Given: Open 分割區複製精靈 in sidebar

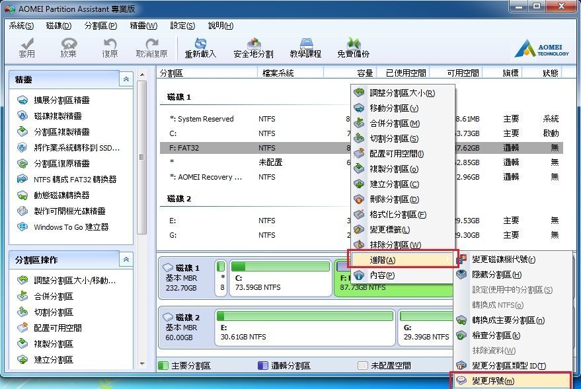Looking at the screenshot, I should 53,132.
